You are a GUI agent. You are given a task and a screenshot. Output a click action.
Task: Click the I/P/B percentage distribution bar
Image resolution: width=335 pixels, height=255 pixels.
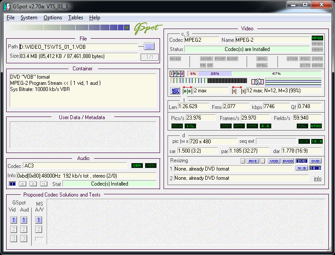[x=254, y=74]
